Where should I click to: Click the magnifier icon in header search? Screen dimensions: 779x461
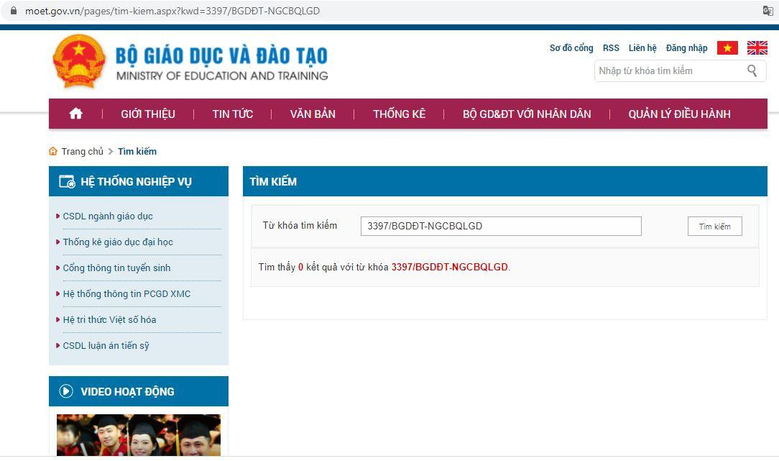(x=752, y=71)
